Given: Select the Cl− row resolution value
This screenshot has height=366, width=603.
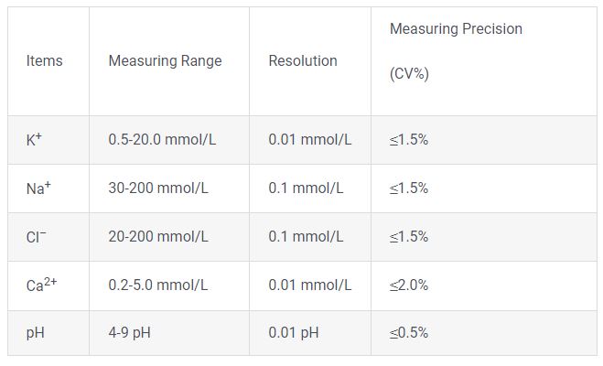Looking at the screenshot, I should click(306, 237).
